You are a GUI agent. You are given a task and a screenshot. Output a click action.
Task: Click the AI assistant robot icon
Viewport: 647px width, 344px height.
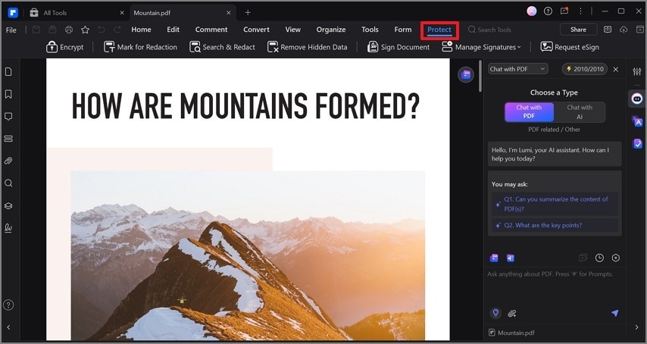(x=637, y=99)
